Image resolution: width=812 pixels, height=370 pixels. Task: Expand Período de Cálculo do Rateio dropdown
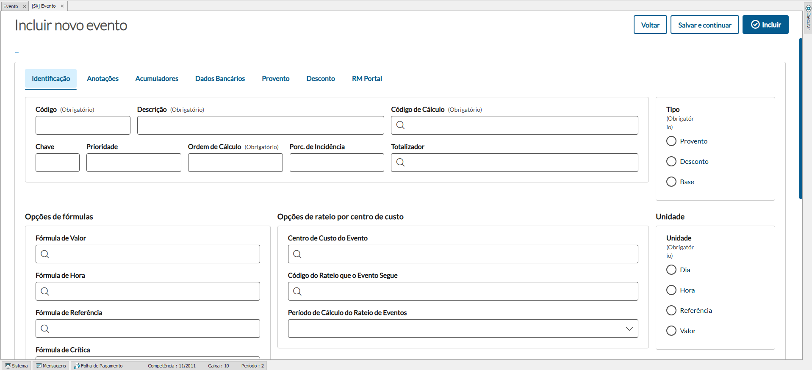click(629, 329)
